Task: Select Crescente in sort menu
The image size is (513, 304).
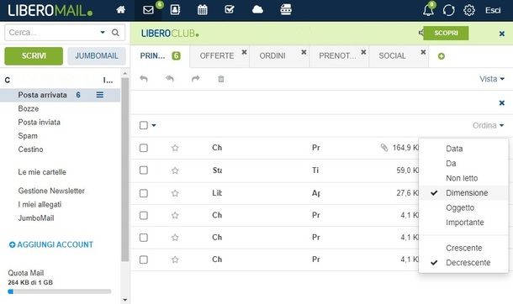Action: 463,248
